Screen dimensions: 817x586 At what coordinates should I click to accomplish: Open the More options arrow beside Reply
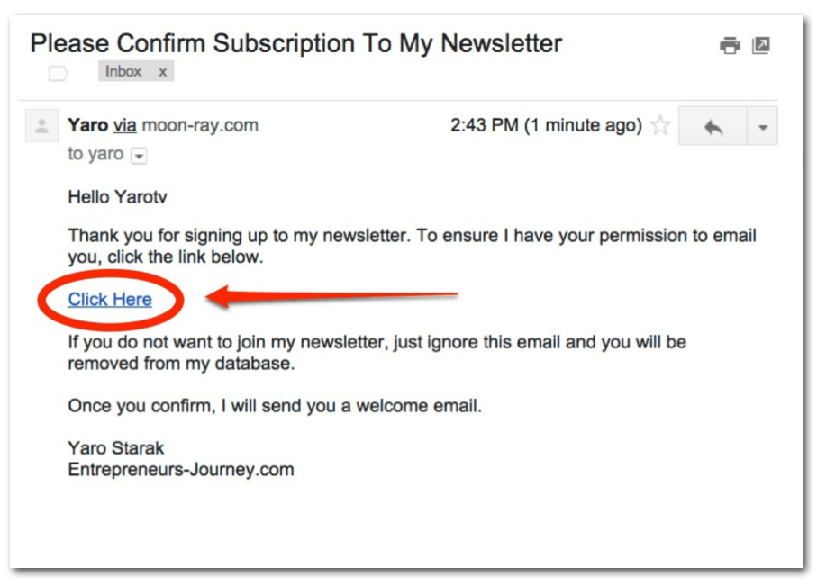pyautogui.click(x=762, y=127)
